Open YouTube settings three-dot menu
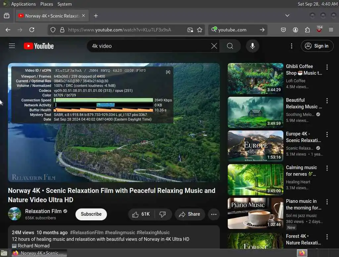 (x=291, y=46)
